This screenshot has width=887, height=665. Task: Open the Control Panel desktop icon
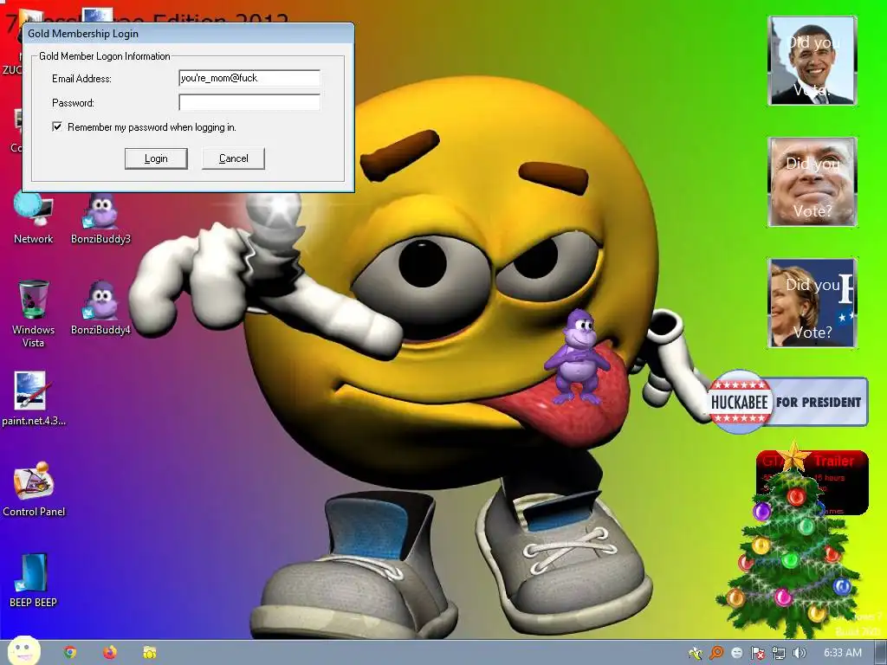(34, 490)
